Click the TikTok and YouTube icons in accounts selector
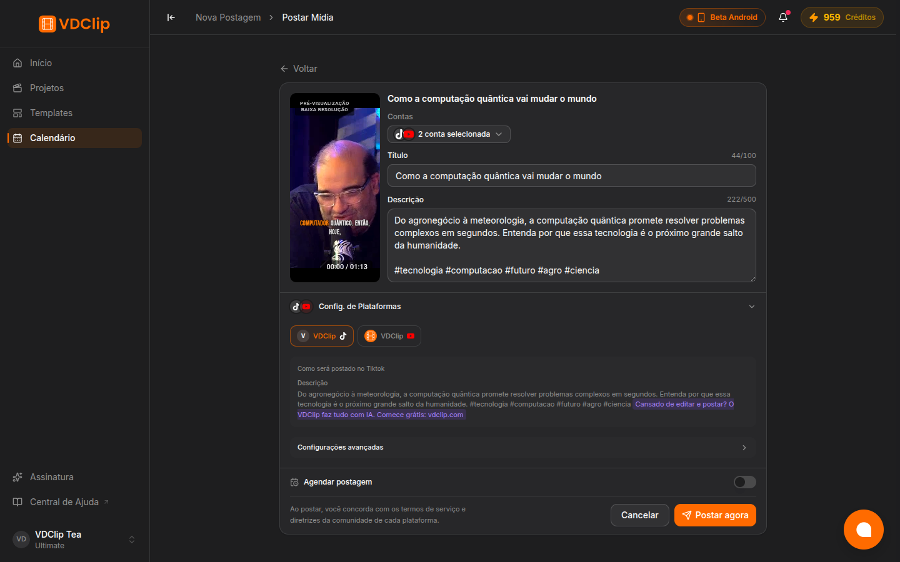The width and height of the screenshot is (900, 562). coord(404,134)
